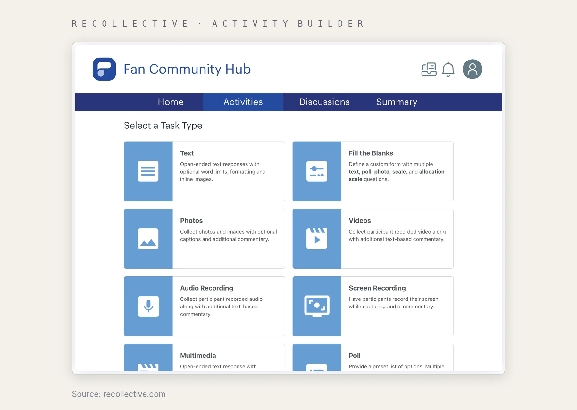The height and width of the screenshot is (410, 577).
Task: Click the 'Source: recollective.com' caption
Action: (119, 394)
